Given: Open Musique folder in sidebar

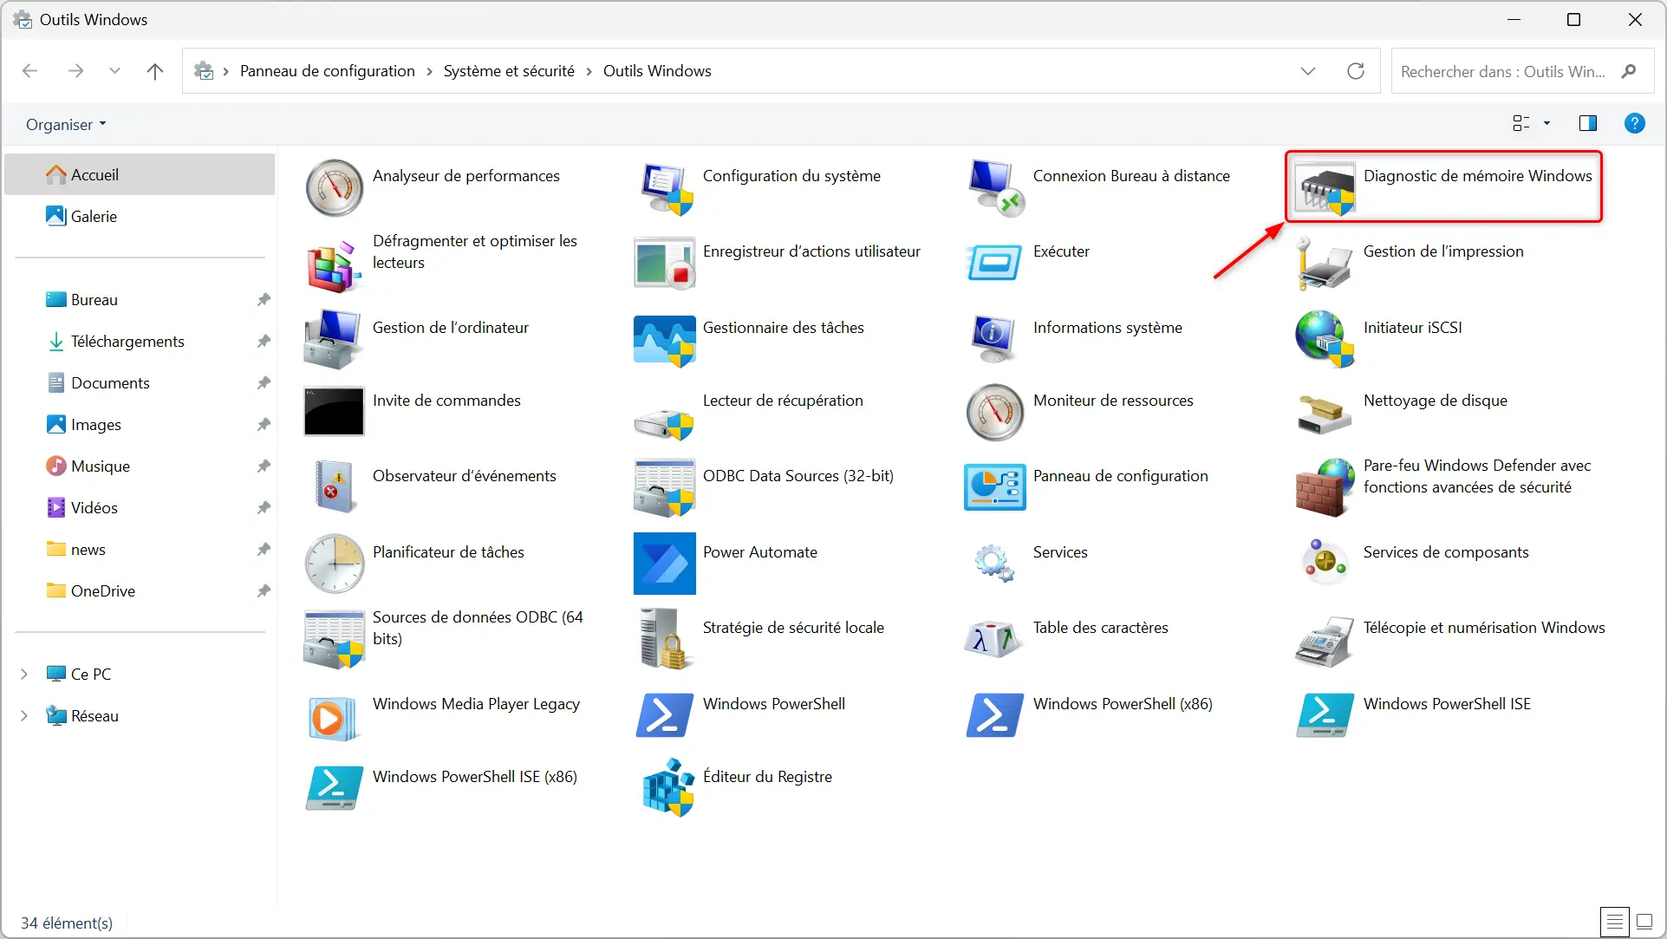Looking at the screenshot, I should (140, 466).
